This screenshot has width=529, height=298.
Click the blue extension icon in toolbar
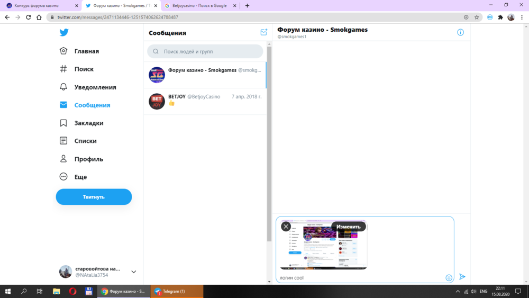490,17
